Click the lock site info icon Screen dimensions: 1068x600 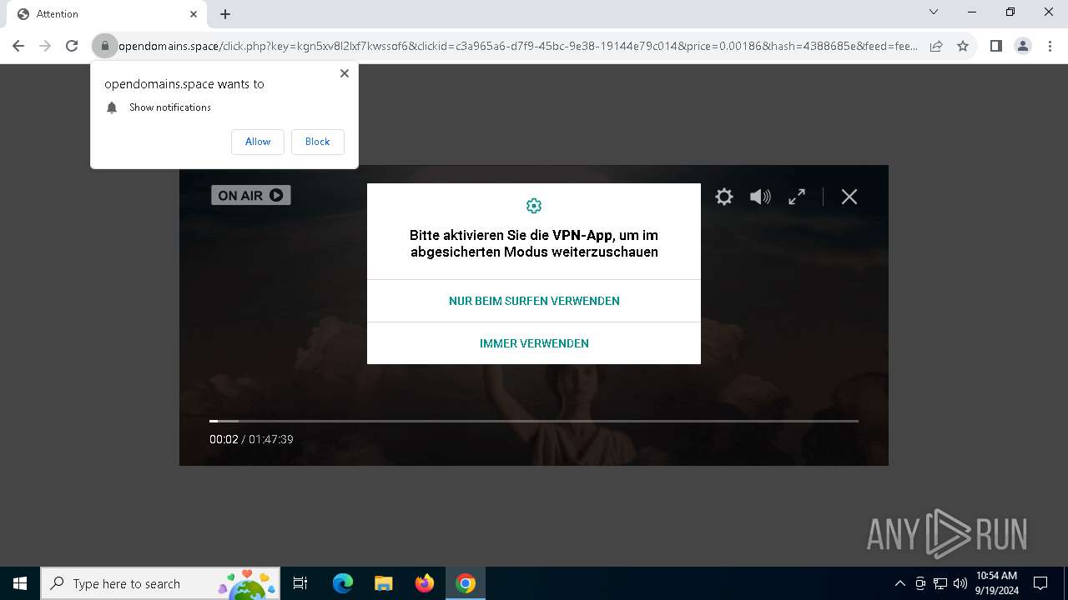(105, 46)
